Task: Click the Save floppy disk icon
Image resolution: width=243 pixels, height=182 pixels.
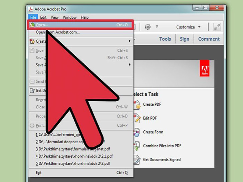Action: [x=32, y=50]
